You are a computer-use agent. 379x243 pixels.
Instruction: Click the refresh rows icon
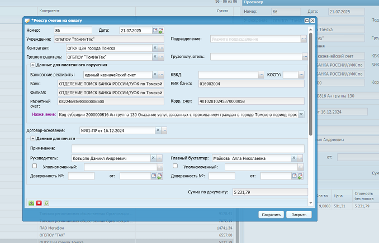(x=46, y=203)
